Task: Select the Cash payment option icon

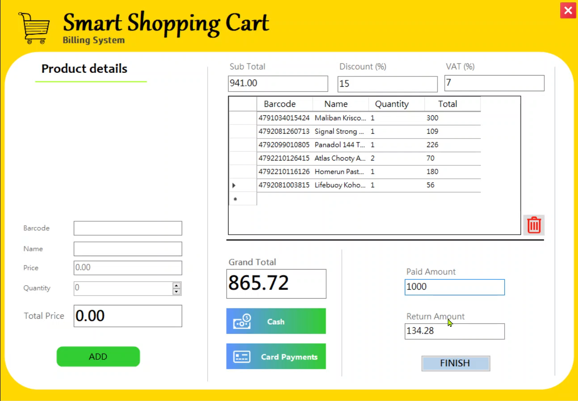Action: tap(242, 321)
